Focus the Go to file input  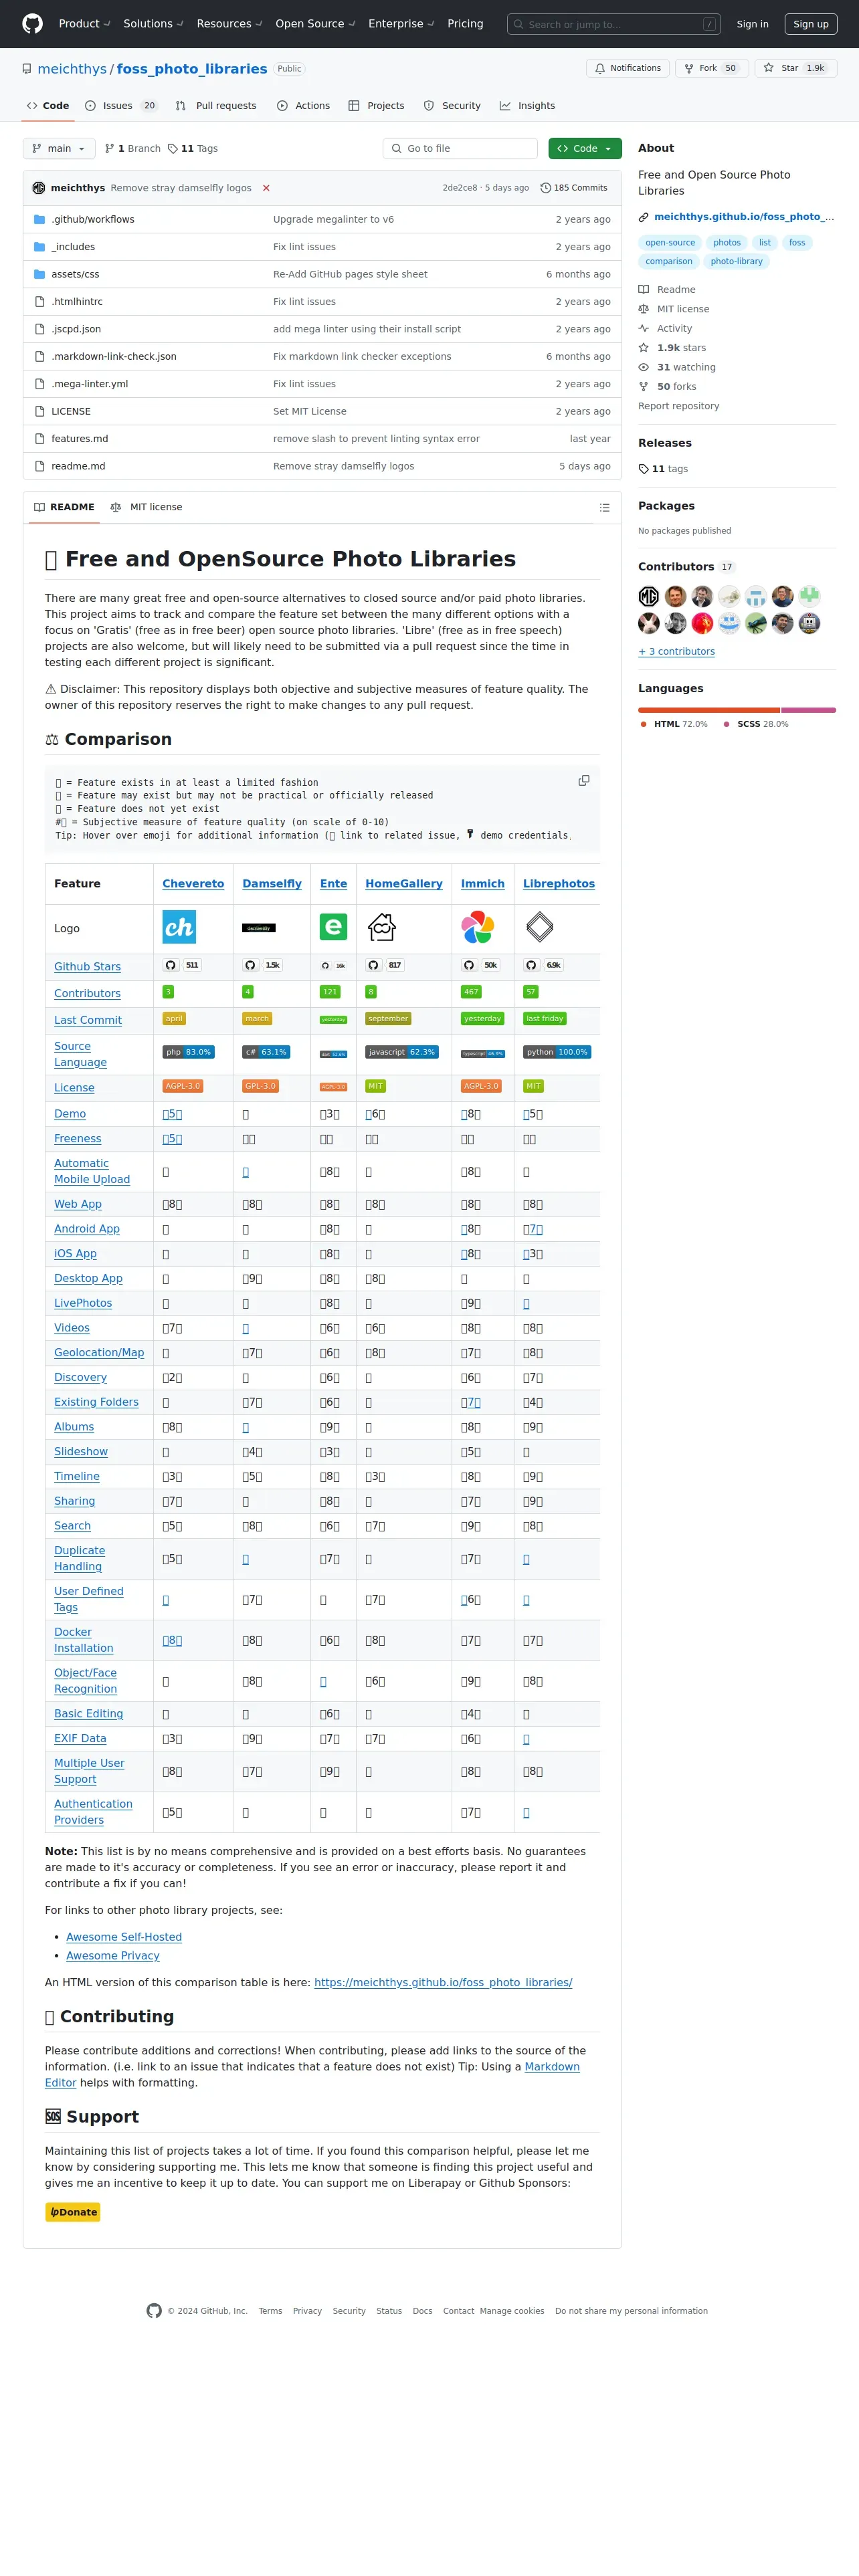(460, 148)
